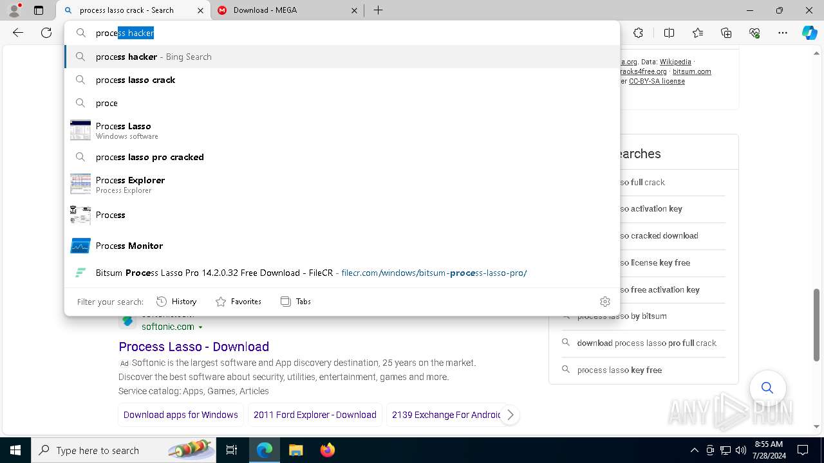Viewport: 824px width, 463px height.
Task: Open Settings and more ellipsis menu
Action: [x=783, y=33]
